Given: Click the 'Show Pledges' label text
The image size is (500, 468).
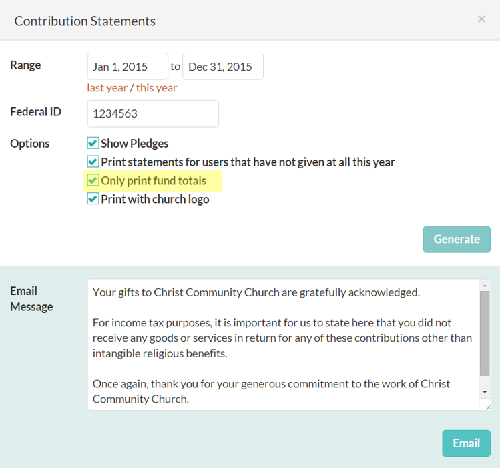Looking at the screenshot, I should click(135, 144).
